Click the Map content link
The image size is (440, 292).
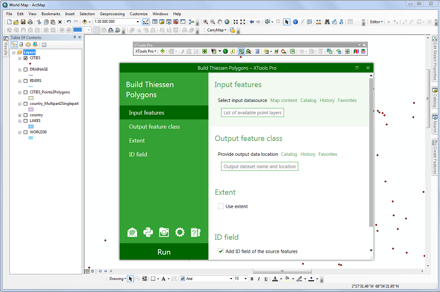[x=283, y=100]
